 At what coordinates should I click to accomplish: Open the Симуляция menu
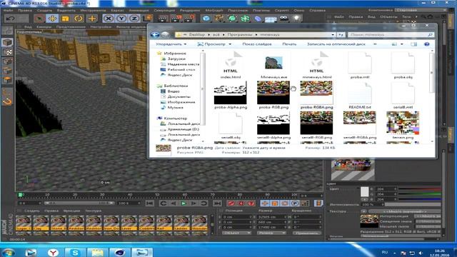[164, 10]
